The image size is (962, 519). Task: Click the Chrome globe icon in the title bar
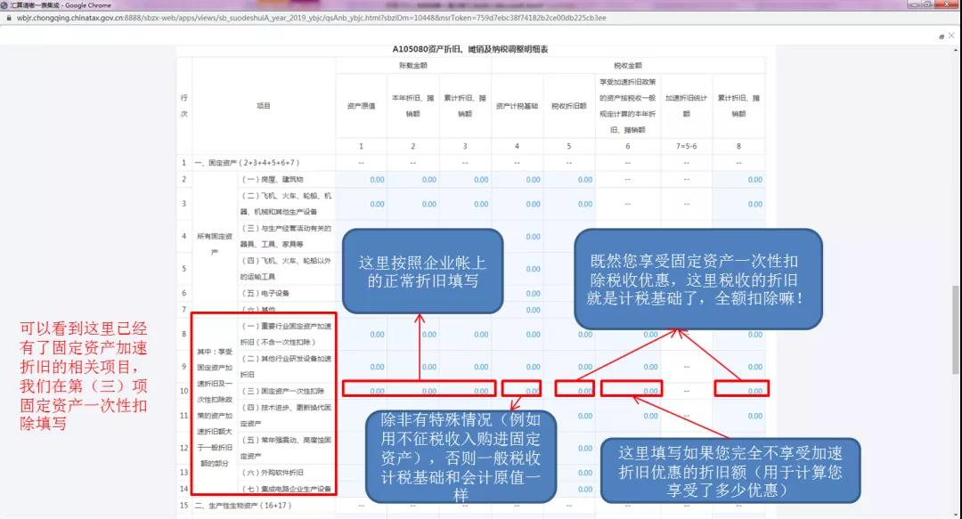click(4, 4)
